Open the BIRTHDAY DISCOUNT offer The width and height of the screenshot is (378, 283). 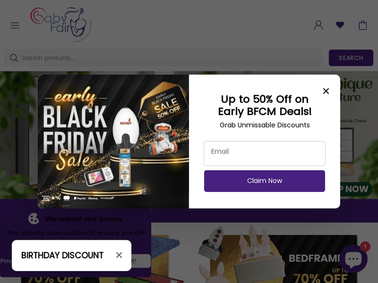(x=62, y=255)
